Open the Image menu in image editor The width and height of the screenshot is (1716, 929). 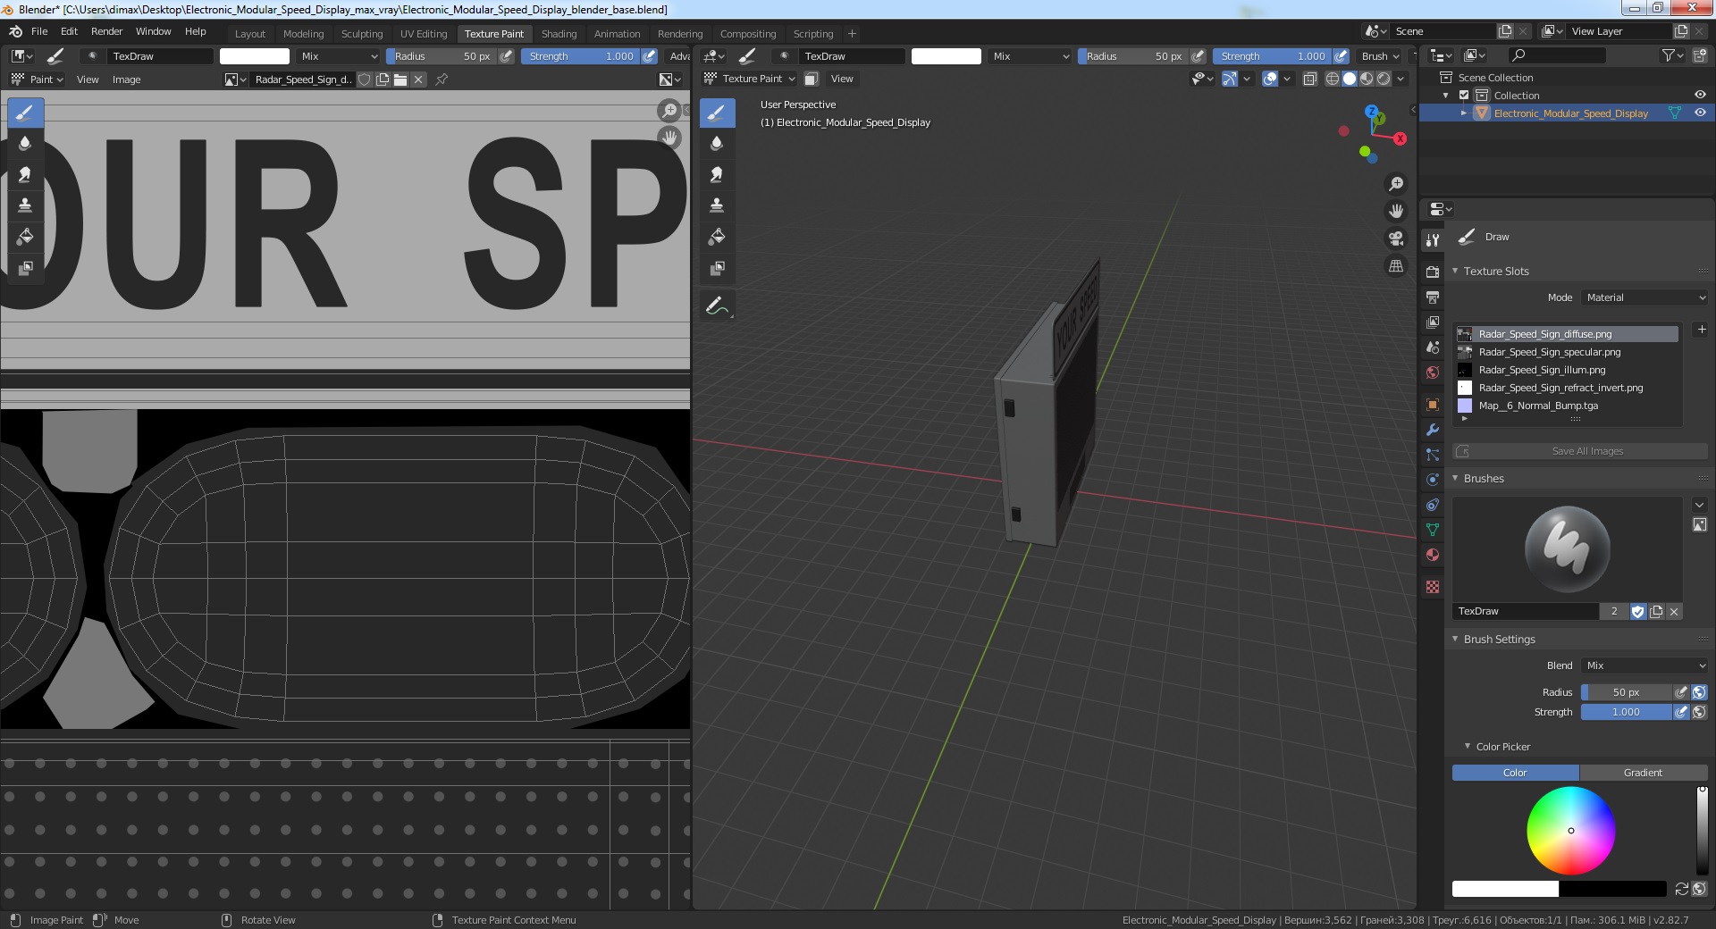click(x=126, y=80)
